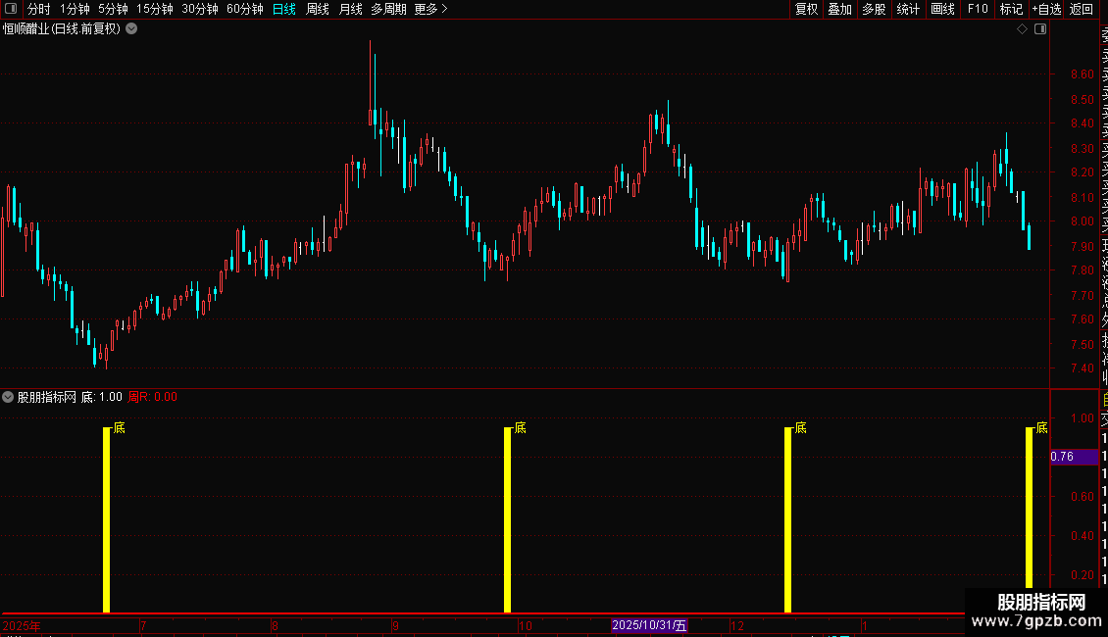The width and height of the screenshot is (1108, 637).
Task: Toggle the layout panel icon above the chart
Action: click(1040, 29)
